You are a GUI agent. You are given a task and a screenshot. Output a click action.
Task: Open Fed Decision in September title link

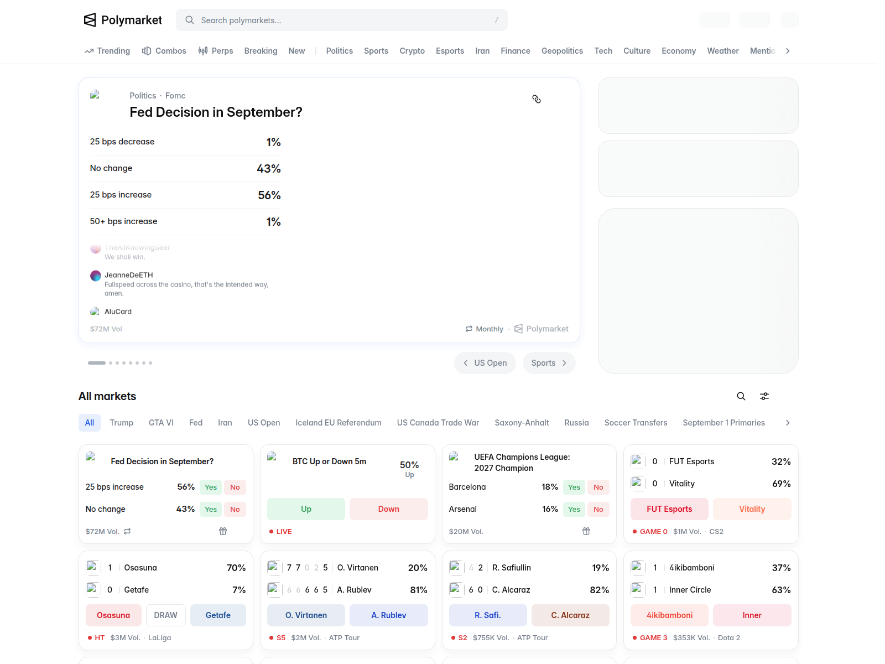click(x=216, y=112)
